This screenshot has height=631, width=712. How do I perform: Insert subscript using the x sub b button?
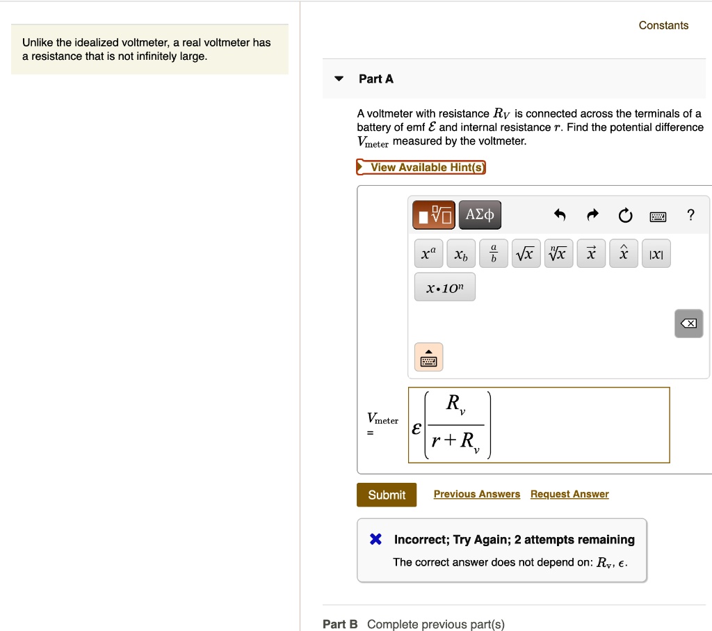pos(461,255)
